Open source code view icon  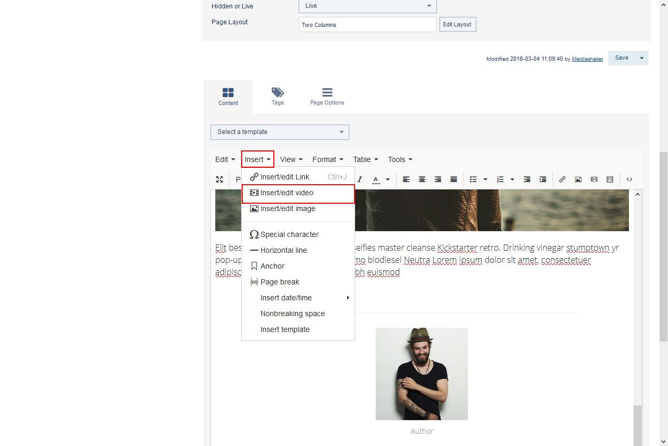(x=629, y=179)
